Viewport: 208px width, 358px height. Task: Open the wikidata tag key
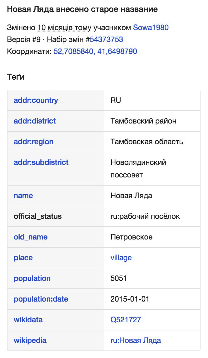point(28,319)
